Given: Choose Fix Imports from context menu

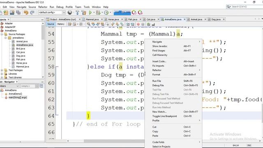Looking at the screenshot, I should (173, 66).
